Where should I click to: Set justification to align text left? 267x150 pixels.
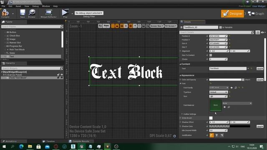pos(212,135)
